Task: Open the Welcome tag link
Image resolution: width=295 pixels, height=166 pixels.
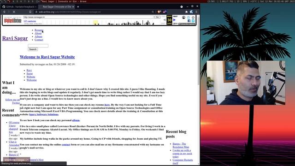Action: (x=32, y=80)
